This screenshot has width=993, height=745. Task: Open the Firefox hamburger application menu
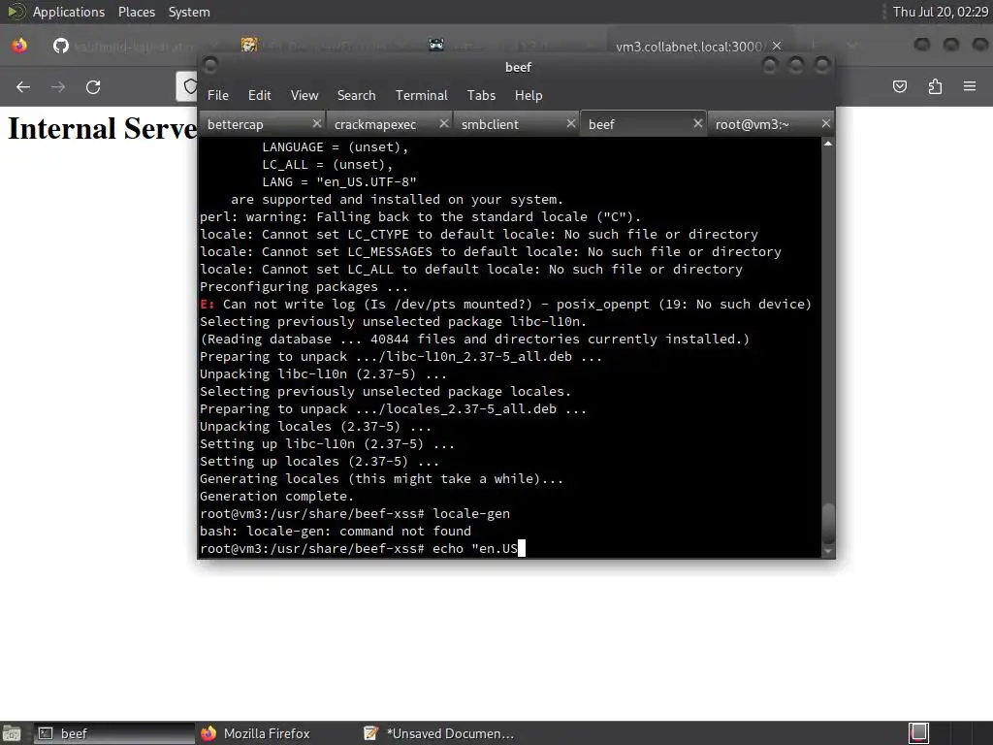(x=970, y=86)
